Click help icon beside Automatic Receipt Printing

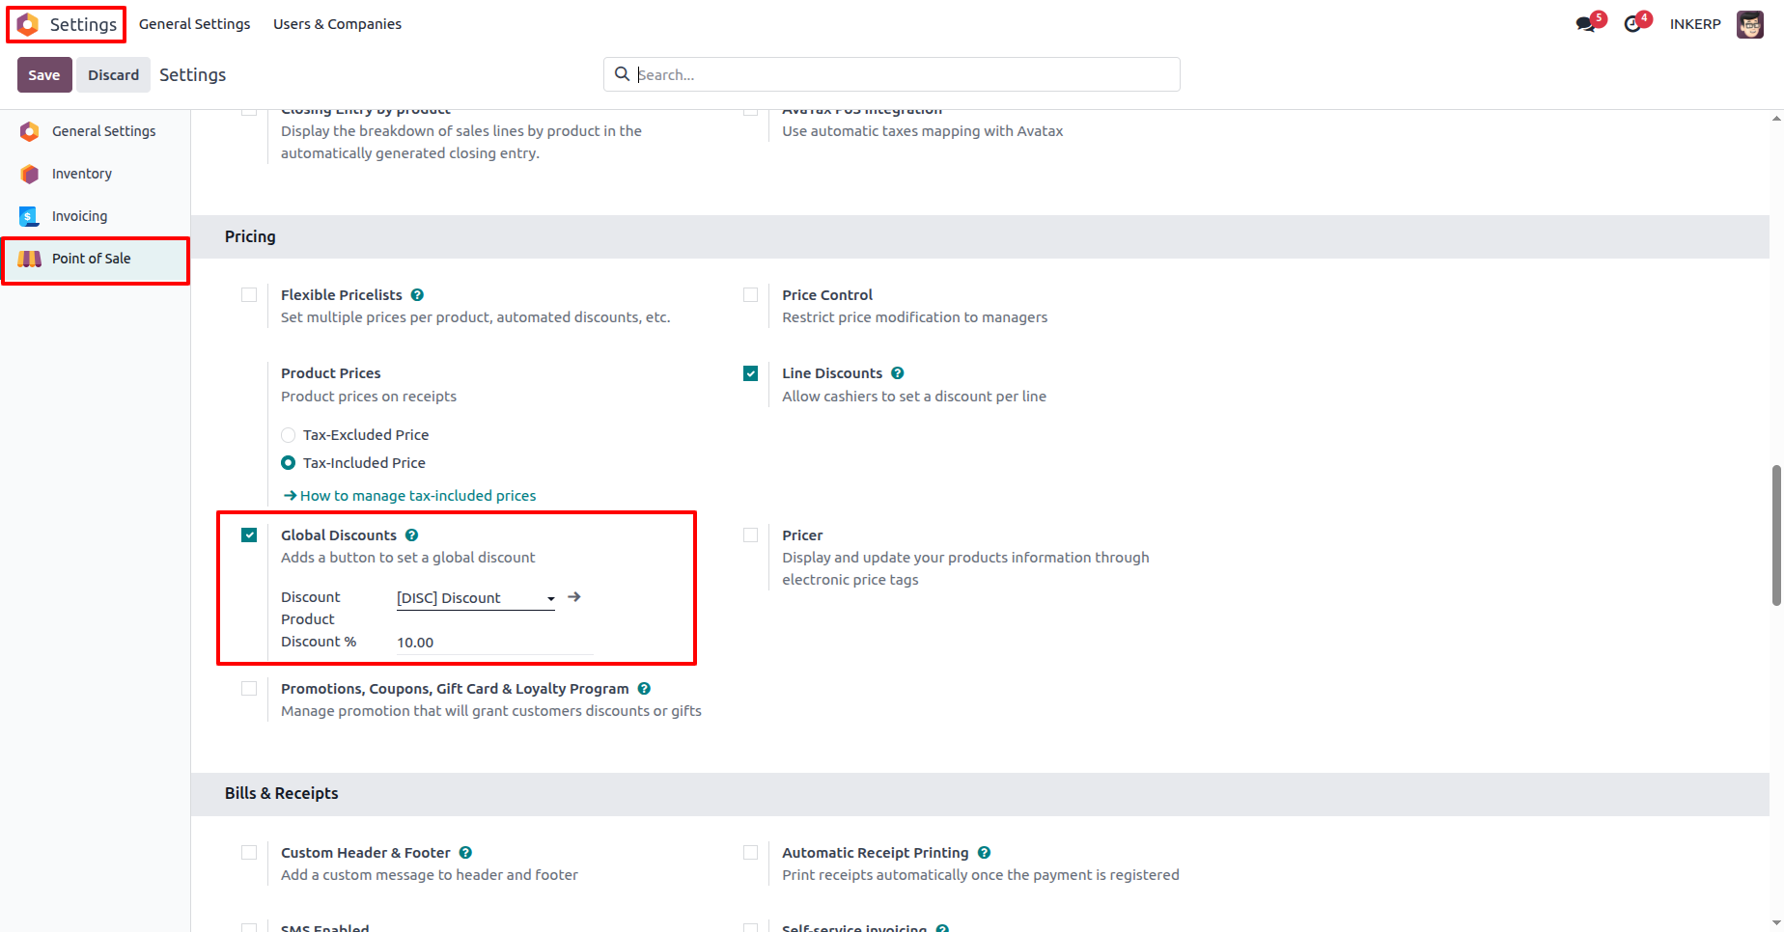coord(984,853)
